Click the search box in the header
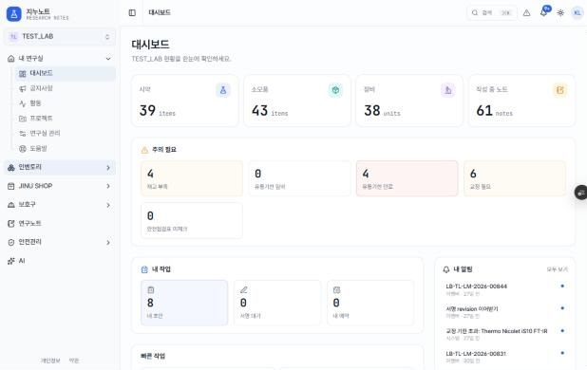 coord(492,13)
